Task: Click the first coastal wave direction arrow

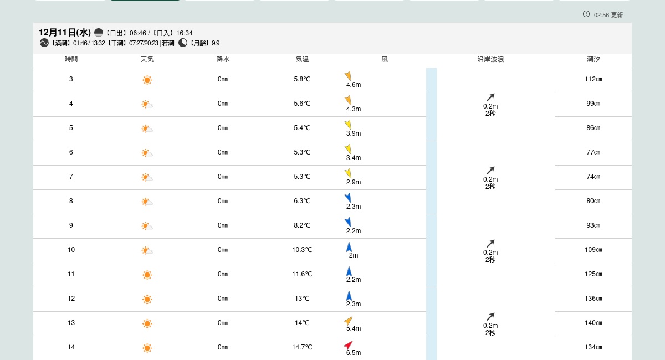Action: 490,97
